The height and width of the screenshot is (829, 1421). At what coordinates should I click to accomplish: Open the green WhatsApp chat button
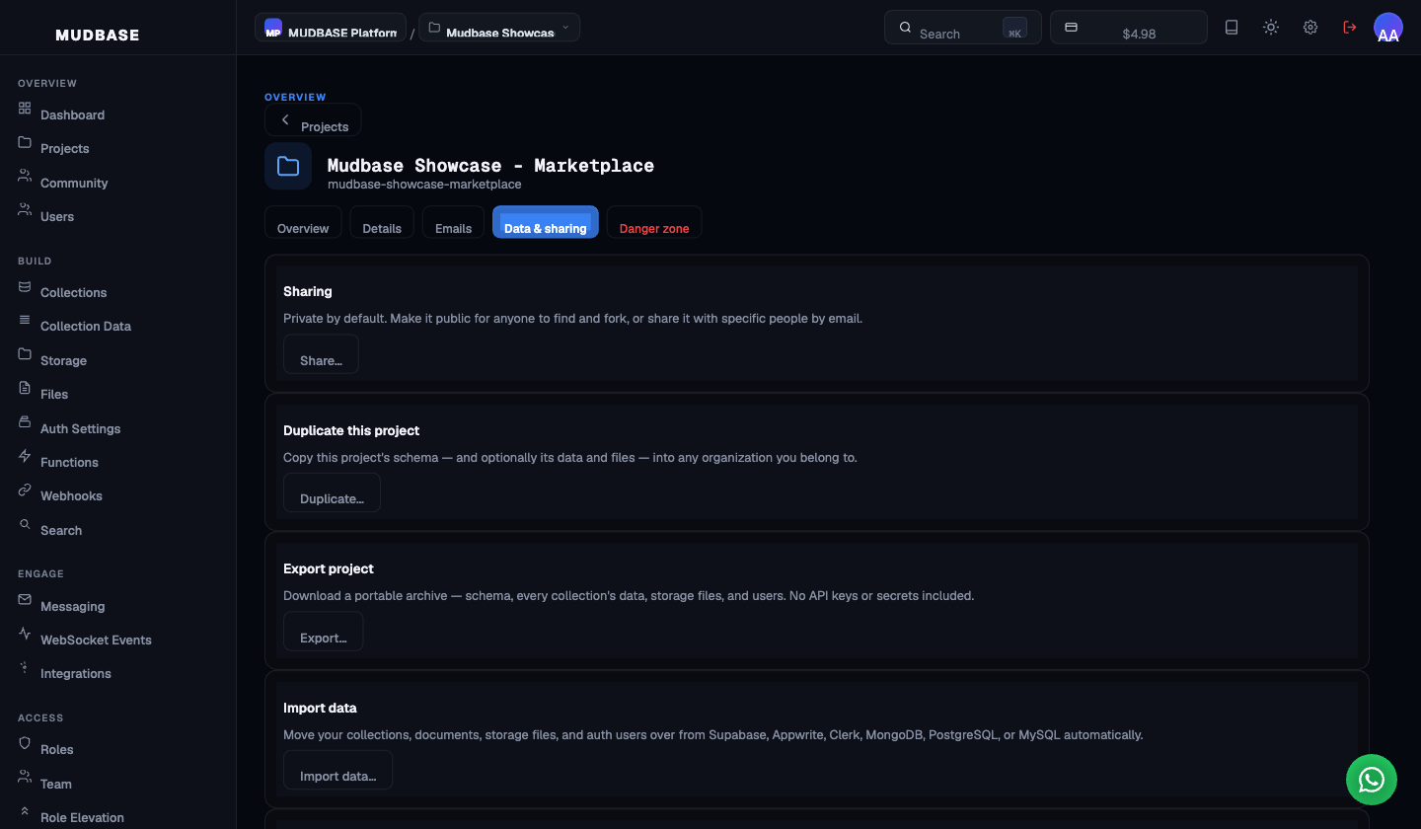pos(1372,780)
